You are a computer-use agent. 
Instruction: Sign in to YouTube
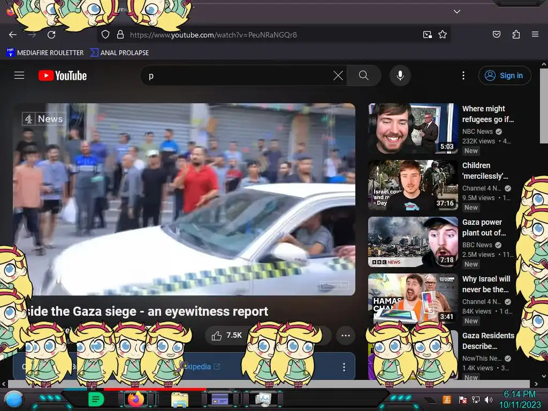(505, 75)
